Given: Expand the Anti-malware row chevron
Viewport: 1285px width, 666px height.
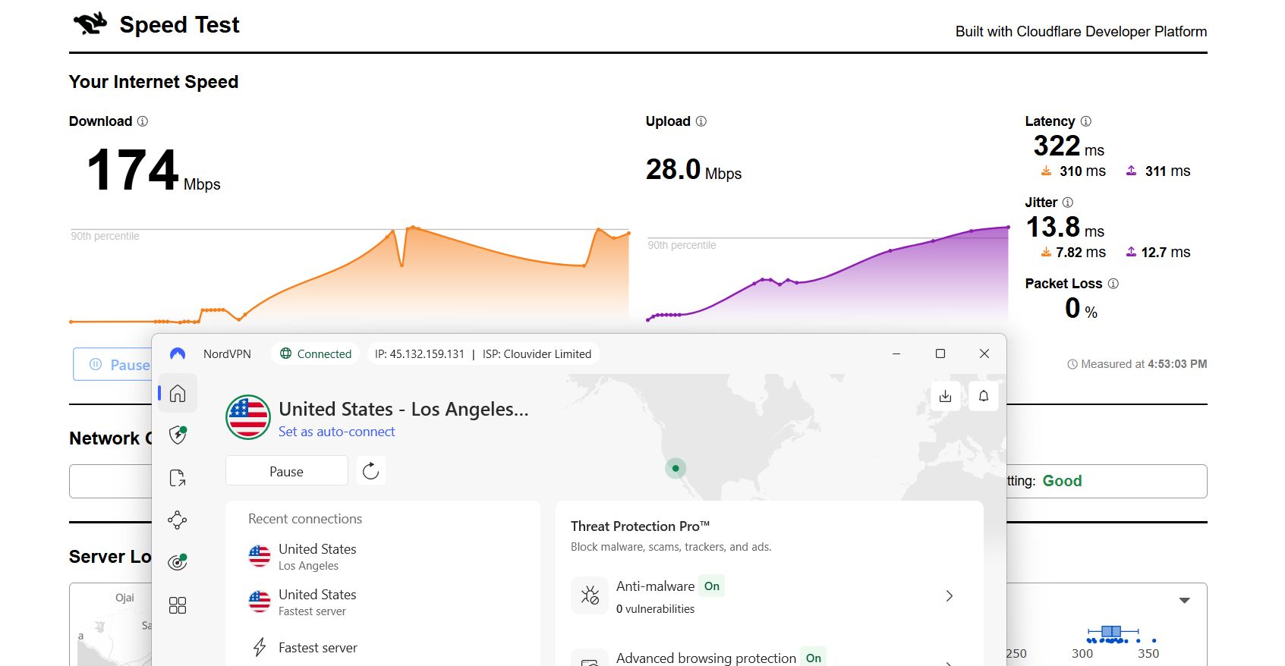Looking at the screenshot, I should [x=950, y=595].
